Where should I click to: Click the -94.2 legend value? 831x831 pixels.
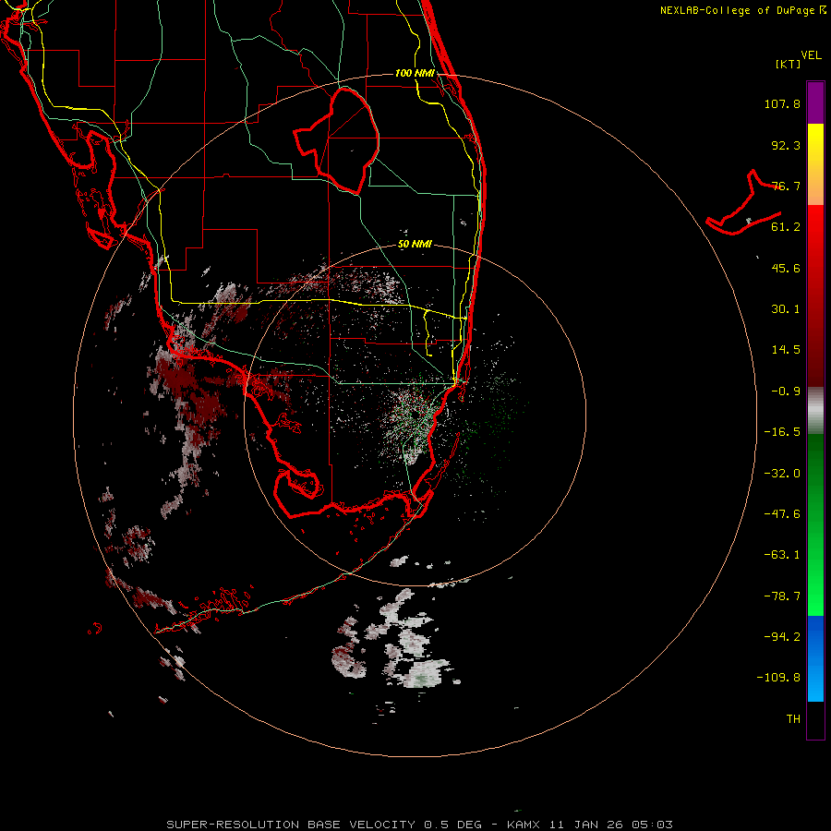click(x=782, y=637)
